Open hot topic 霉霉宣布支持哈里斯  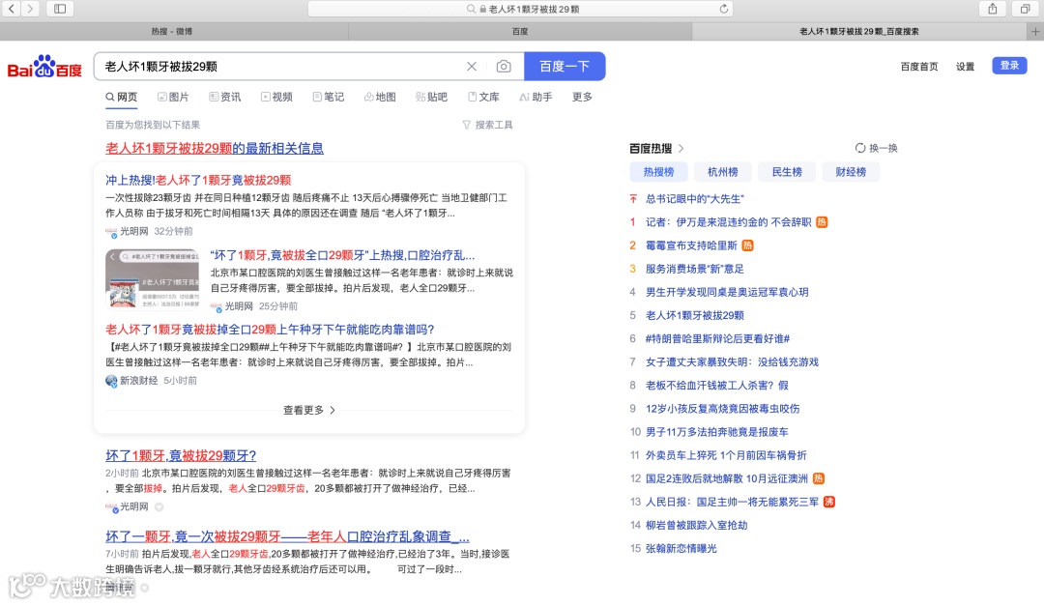pyautogui.click(x=691, y=245)
